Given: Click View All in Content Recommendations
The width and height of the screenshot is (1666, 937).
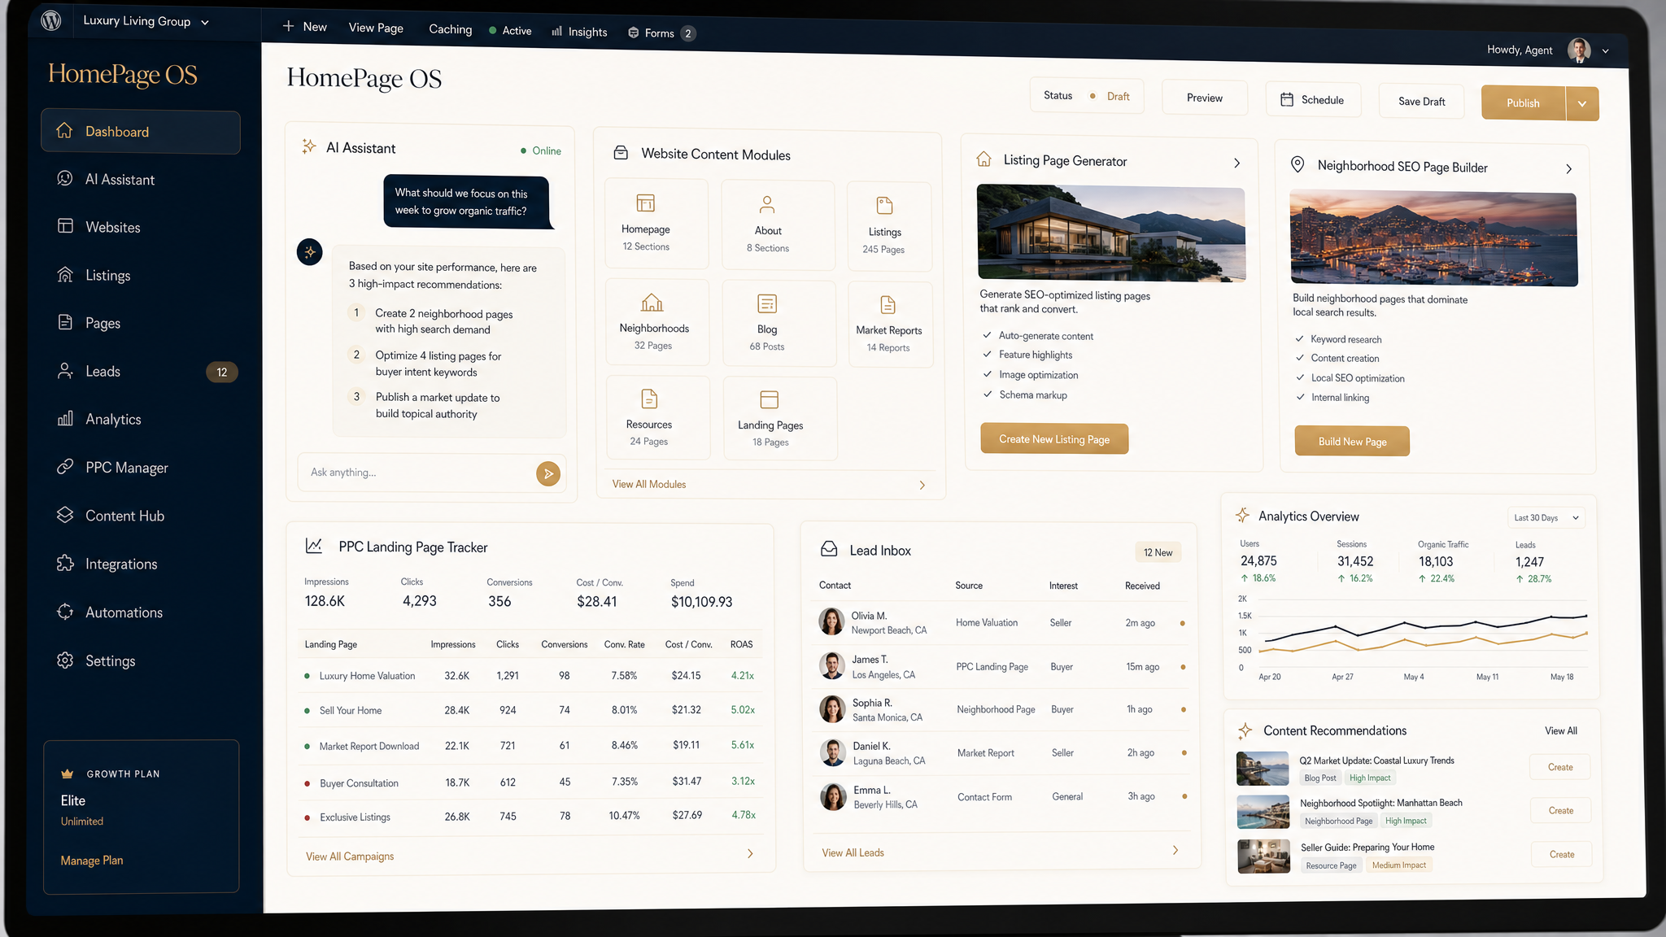Looking at the screenshot, I should [1560, 730].
